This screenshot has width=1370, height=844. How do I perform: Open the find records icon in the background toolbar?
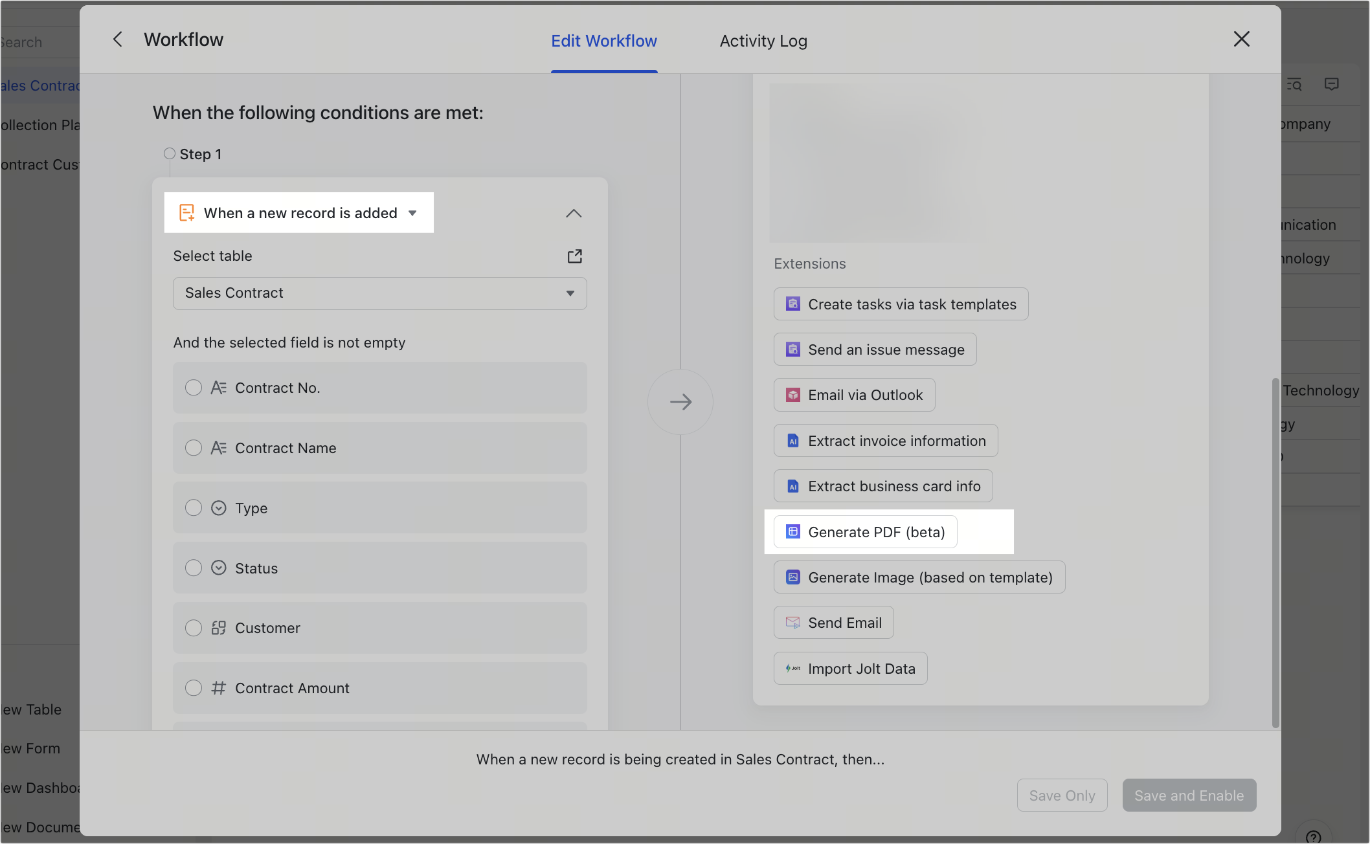pyautogui.click(x=1294, y=84)
